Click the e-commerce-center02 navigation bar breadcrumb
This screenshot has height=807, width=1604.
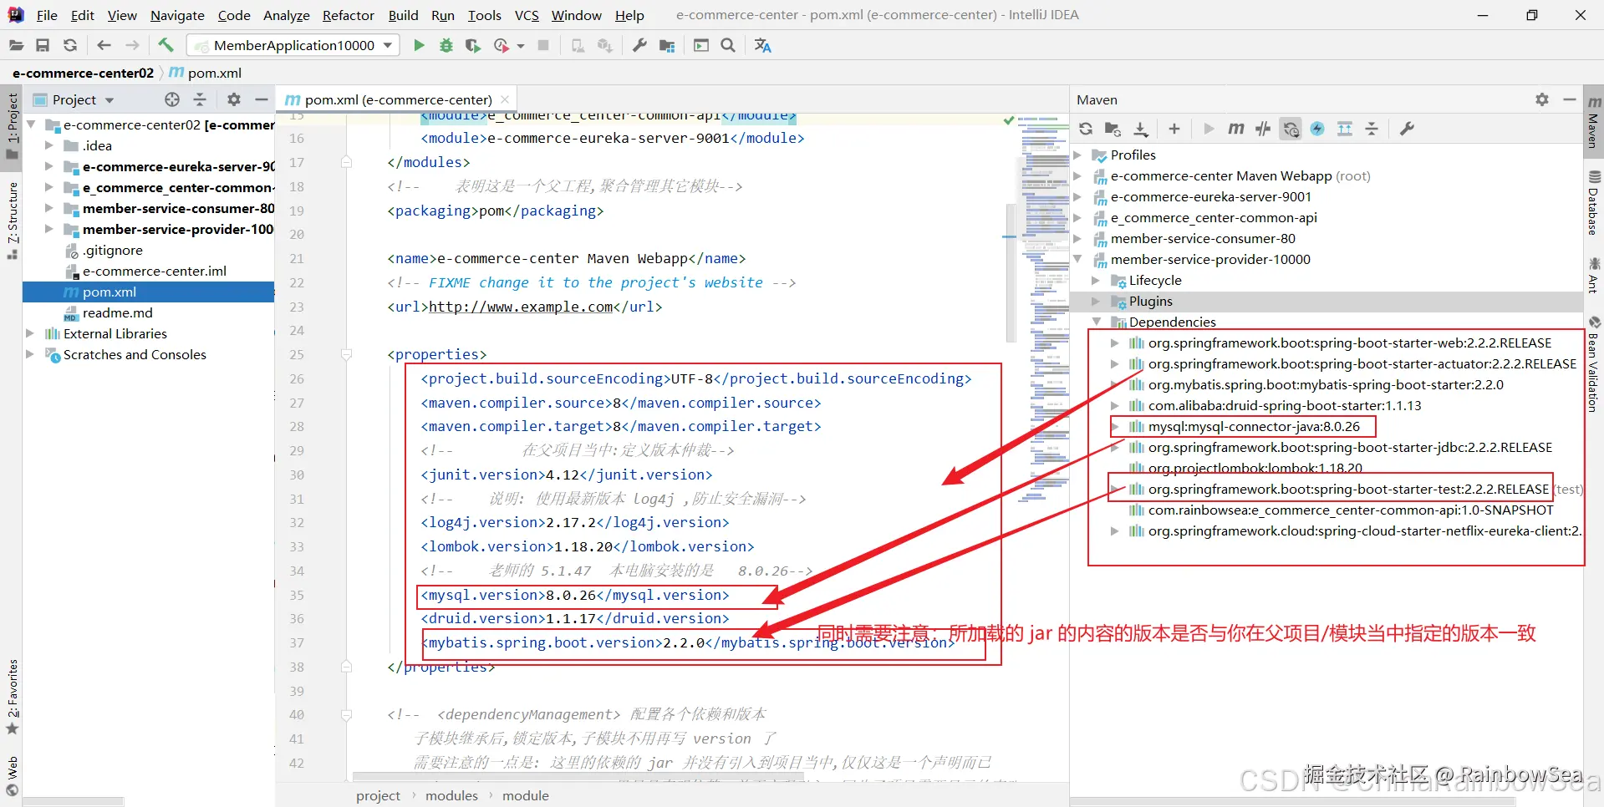[83, 73]
